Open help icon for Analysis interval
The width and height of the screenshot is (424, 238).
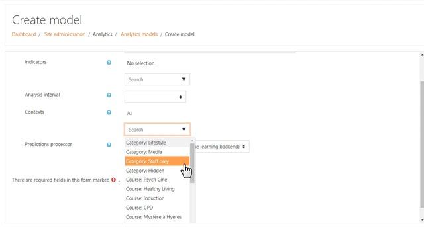point(109,95)
